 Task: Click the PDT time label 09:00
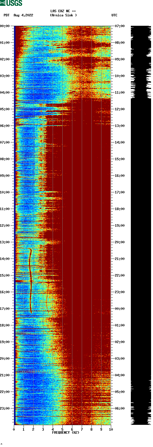coord(5,175)
